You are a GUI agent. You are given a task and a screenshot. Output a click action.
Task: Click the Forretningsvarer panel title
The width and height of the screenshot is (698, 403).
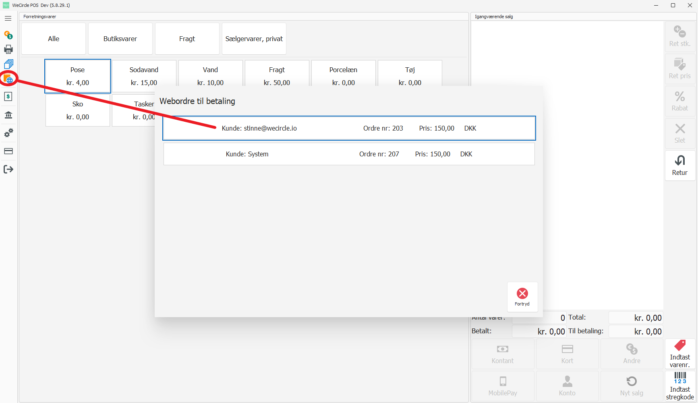click(39, 17)
